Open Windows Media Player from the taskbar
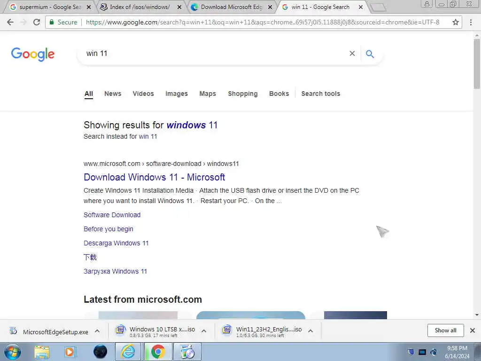The image size is (481, 361). tap(70, 352)
